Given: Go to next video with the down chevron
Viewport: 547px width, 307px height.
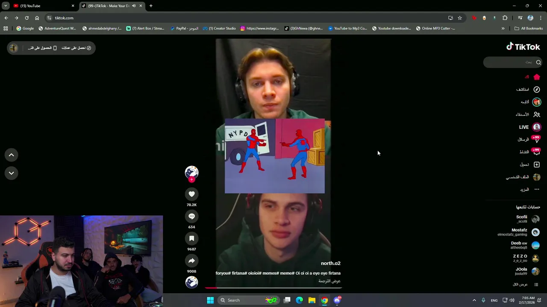Looking at the screenshot, I should point(12,173).
